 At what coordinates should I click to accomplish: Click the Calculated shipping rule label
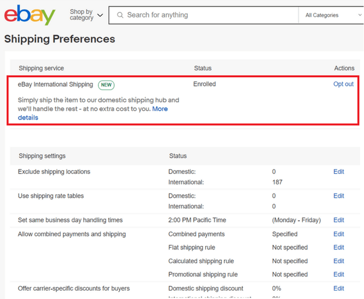(x=201, y=261)
